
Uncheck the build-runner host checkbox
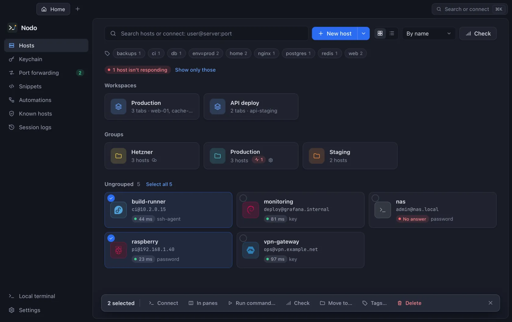(111, 198)
